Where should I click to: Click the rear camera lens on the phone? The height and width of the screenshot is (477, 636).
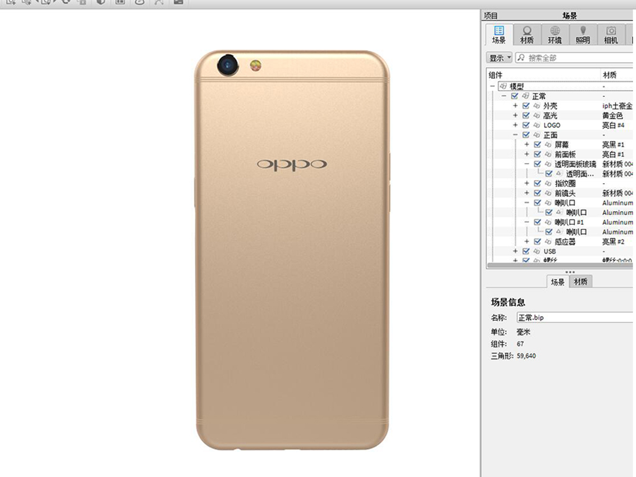(228, 65)
